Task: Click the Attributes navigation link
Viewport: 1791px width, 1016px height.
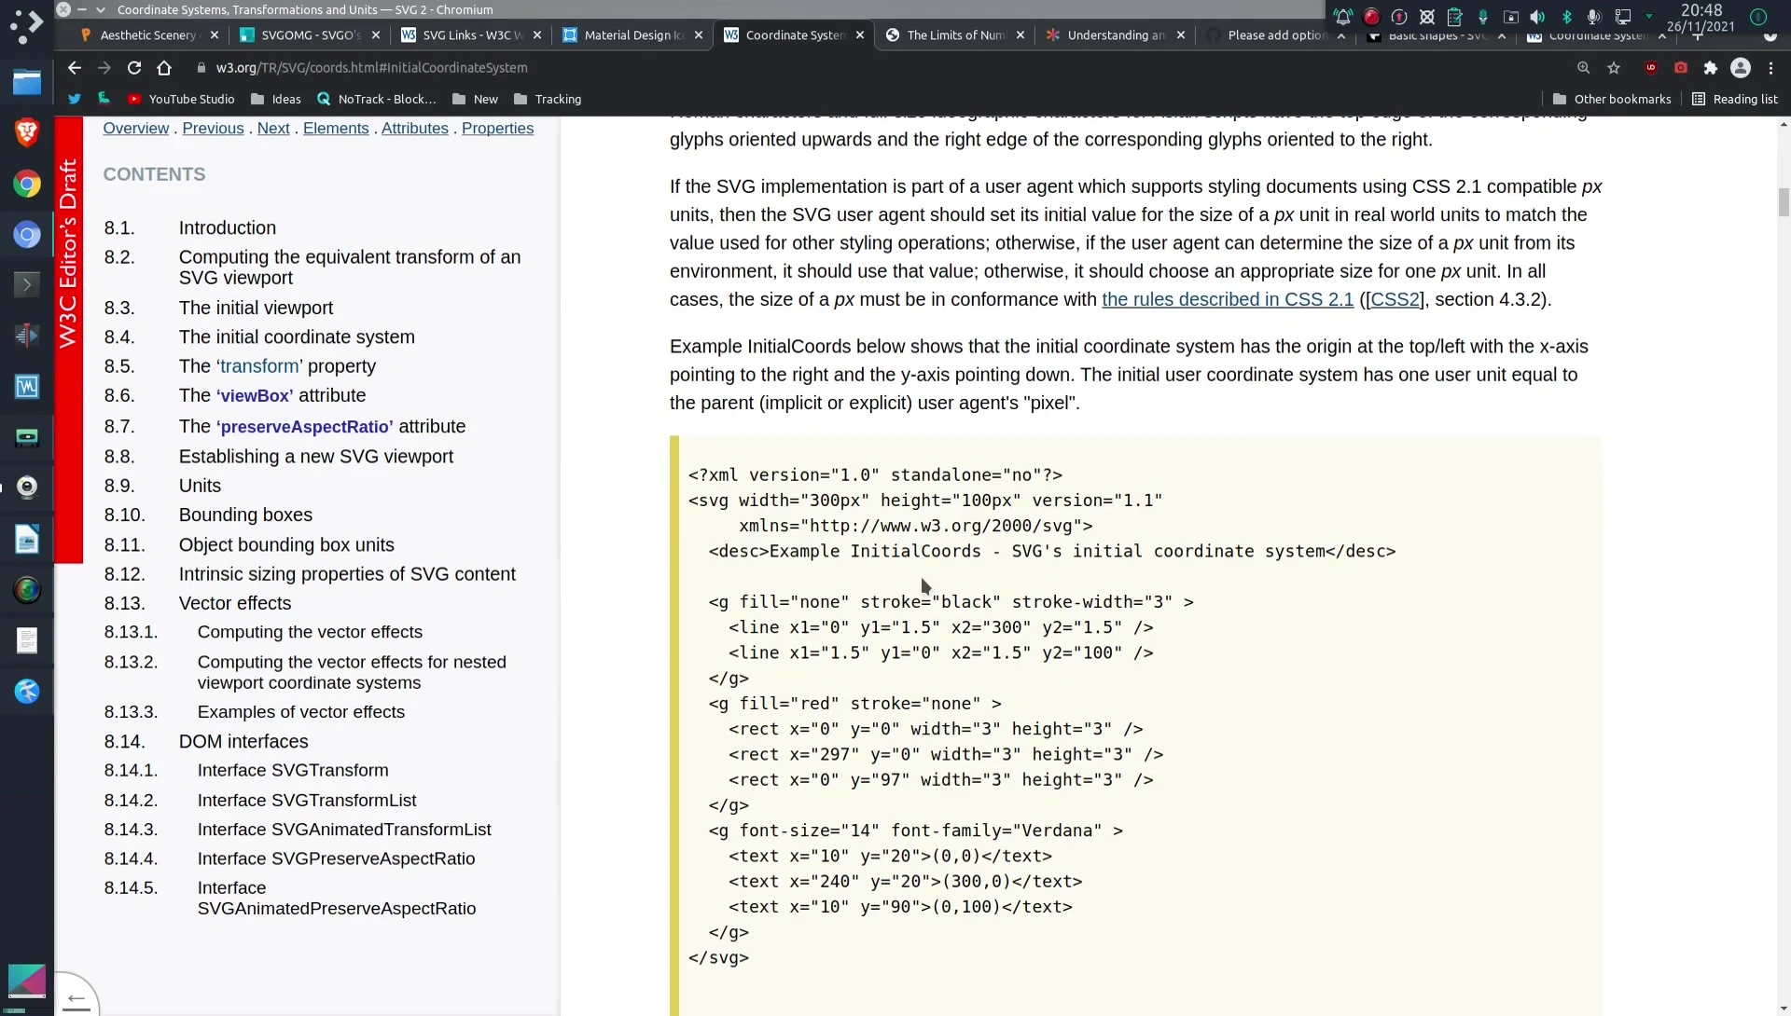Action: (415, 129)
